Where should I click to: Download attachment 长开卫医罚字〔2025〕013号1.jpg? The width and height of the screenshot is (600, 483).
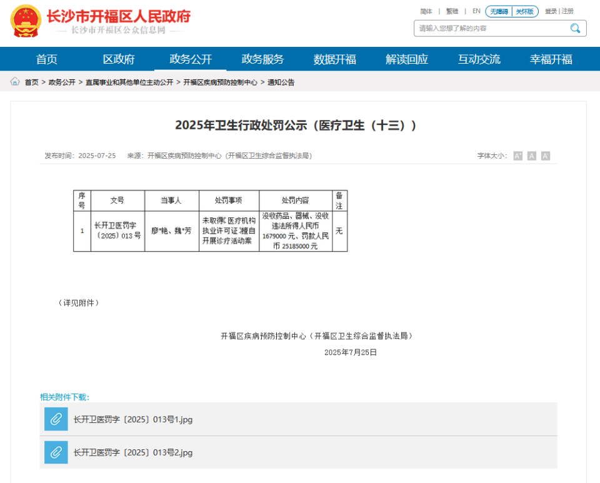[x=135, y=419]
